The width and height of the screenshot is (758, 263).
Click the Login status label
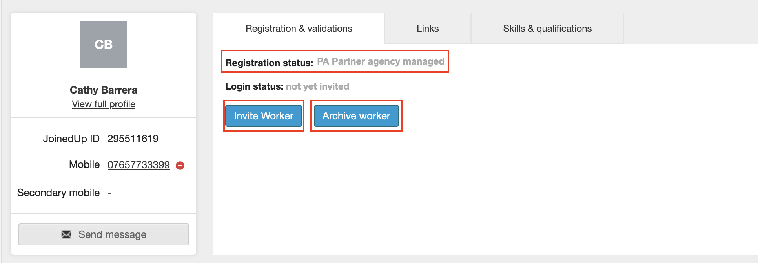(254, 86)
